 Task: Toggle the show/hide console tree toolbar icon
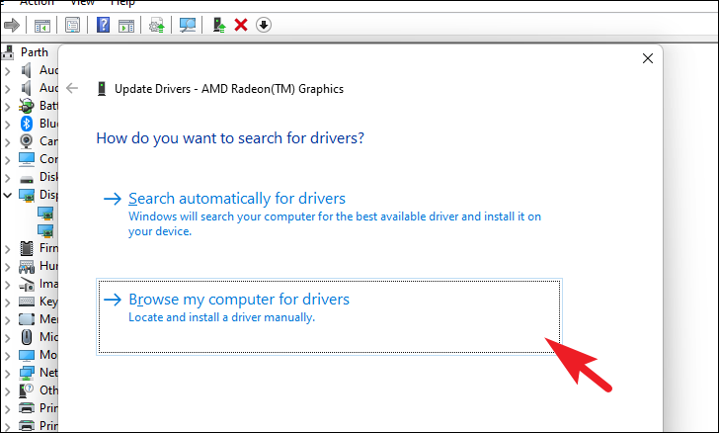[42, 26]
